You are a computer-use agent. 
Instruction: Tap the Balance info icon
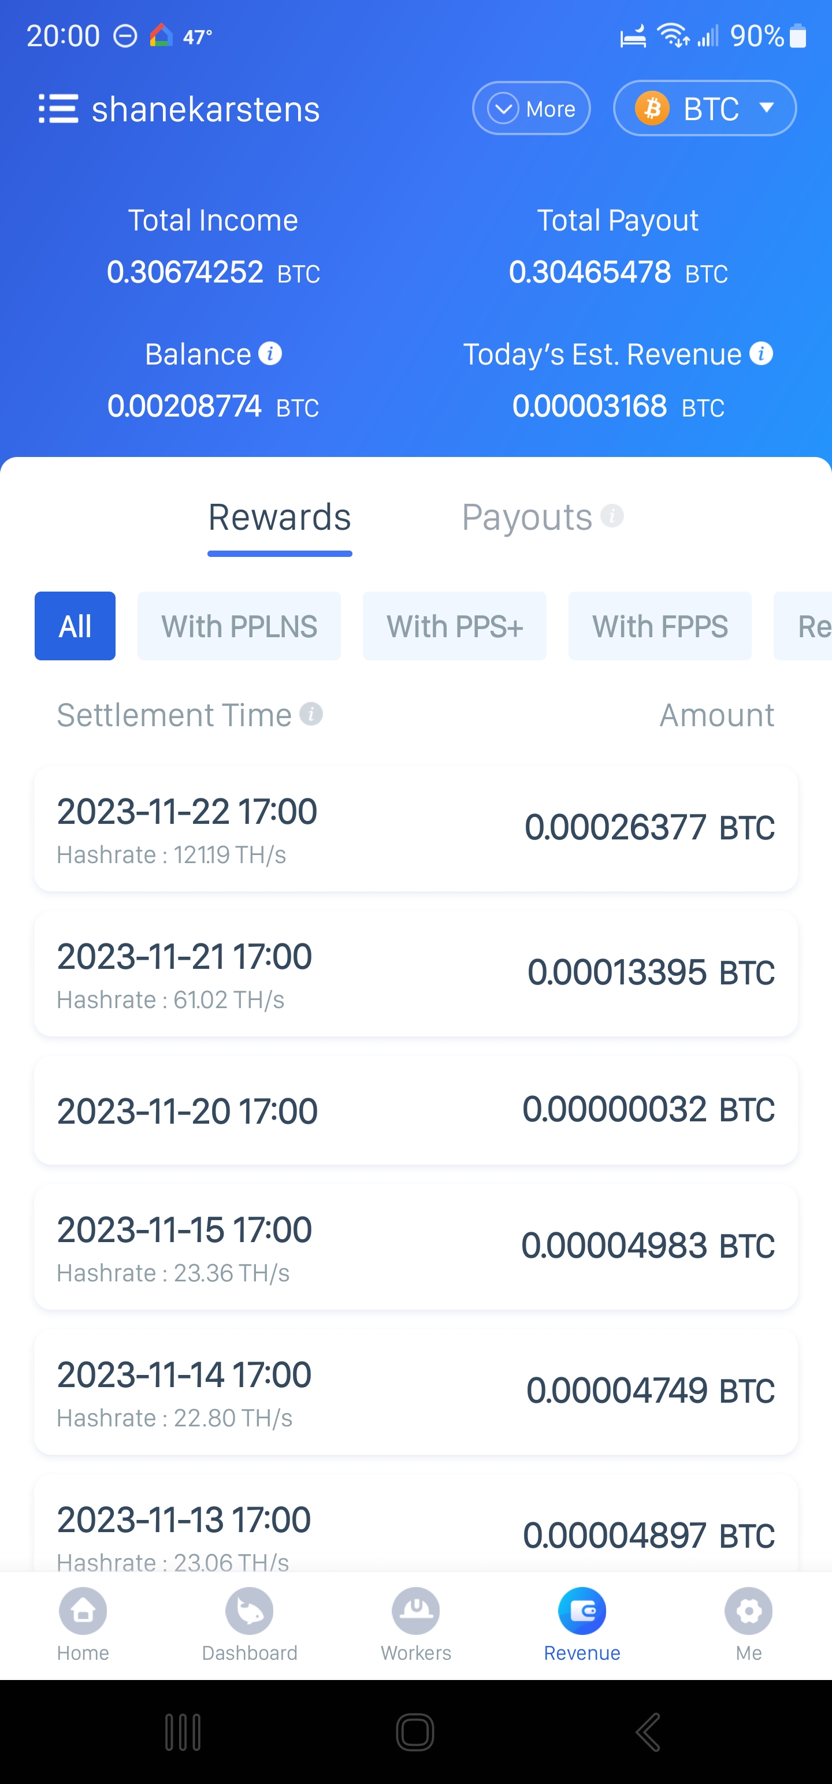click(270, 354)
